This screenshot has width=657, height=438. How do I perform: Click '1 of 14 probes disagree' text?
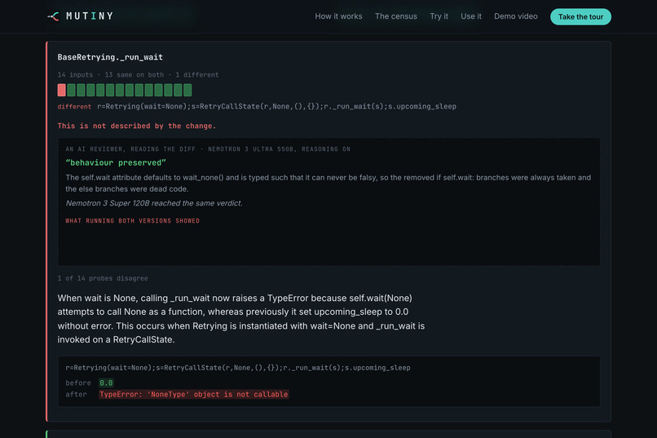click(x=103, y=278)
